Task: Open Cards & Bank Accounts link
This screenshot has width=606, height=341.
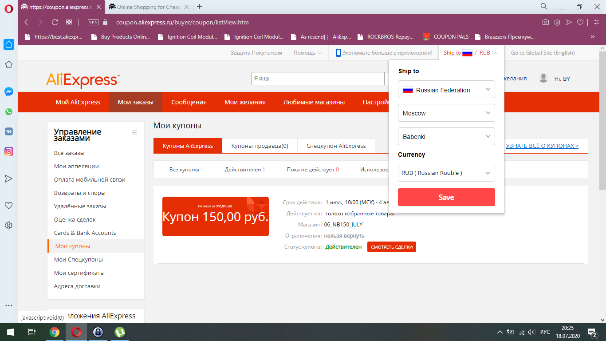Action: [x=85, y=233]
